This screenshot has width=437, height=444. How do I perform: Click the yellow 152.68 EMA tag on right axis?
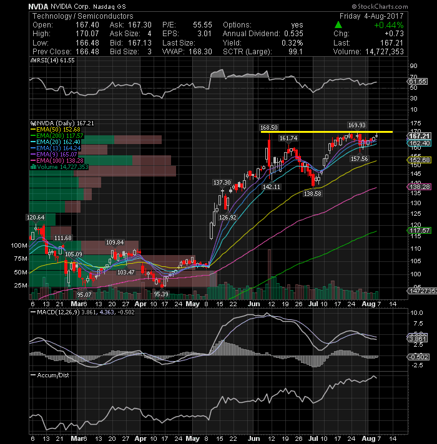pyautogui.click(x=419, y=160)
